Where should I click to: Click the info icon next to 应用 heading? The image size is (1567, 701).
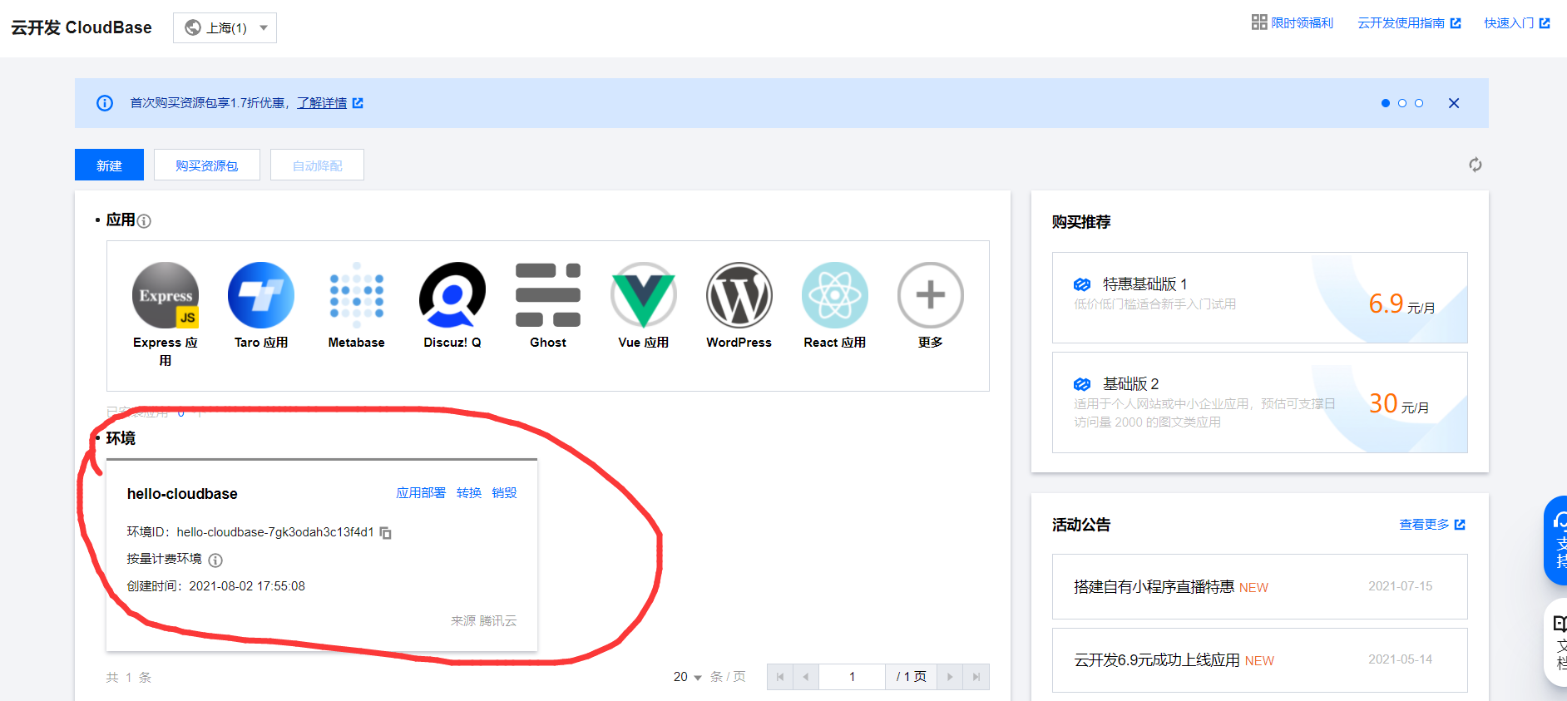click(144, 221)
